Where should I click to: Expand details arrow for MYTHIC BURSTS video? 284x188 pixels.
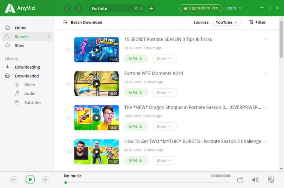pos(266,141)
